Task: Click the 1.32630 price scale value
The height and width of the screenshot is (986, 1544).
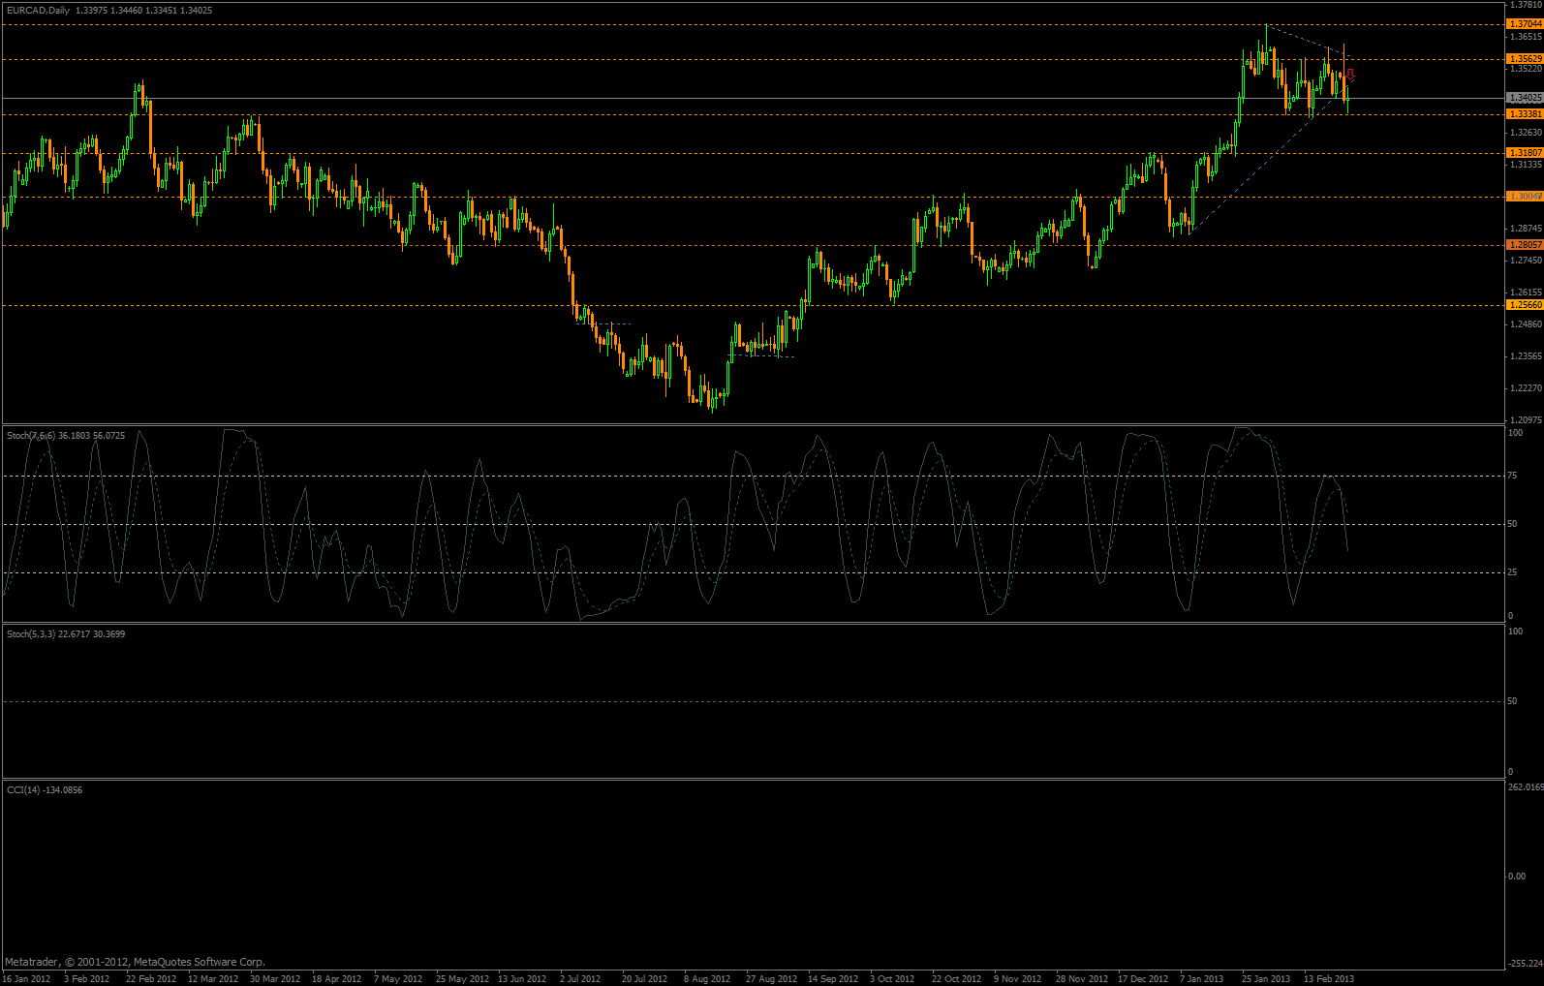Action: pyautogui.click(x=1526, y=133)
